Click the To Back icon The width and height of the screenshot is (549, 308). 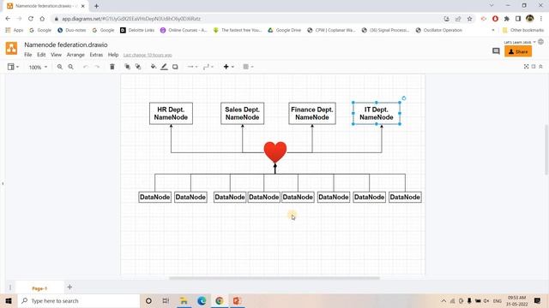tap(138, 67)
